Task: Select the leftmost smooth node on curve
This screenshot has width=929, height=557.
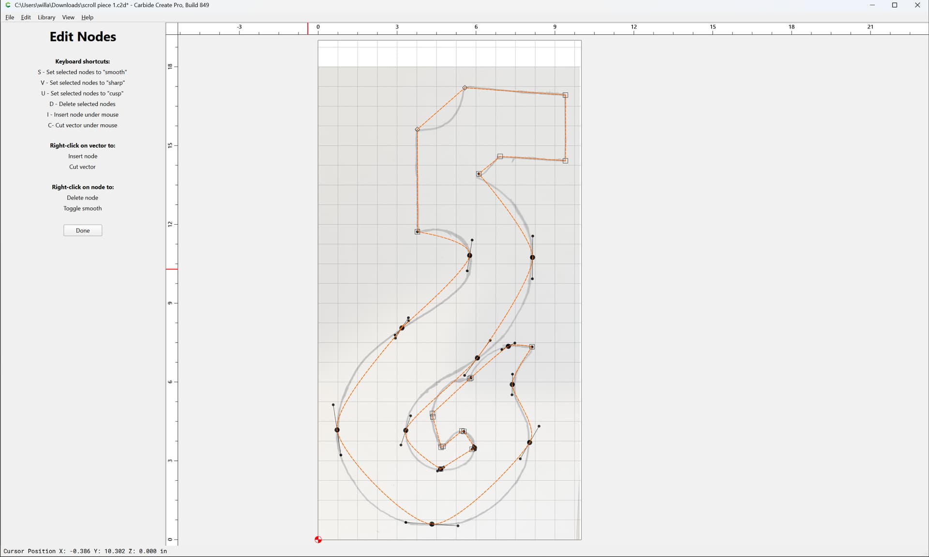Action: [337, 430]
